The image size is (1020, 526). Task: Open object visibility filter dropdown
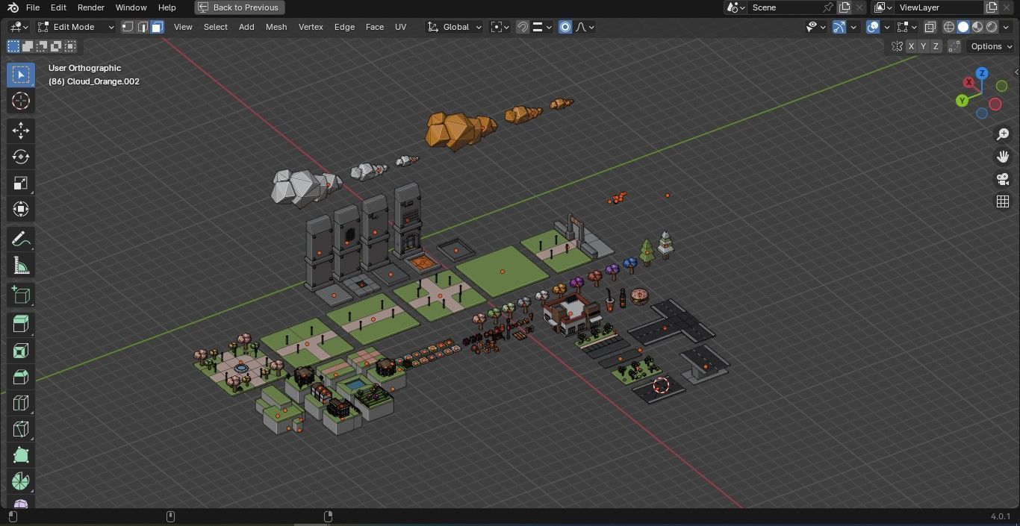(816, 27)
